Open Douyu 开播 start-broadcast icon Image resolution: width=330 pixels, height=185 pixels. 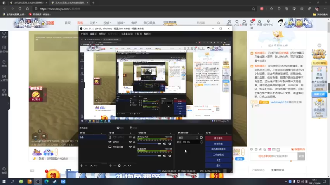tap(244, 23)
